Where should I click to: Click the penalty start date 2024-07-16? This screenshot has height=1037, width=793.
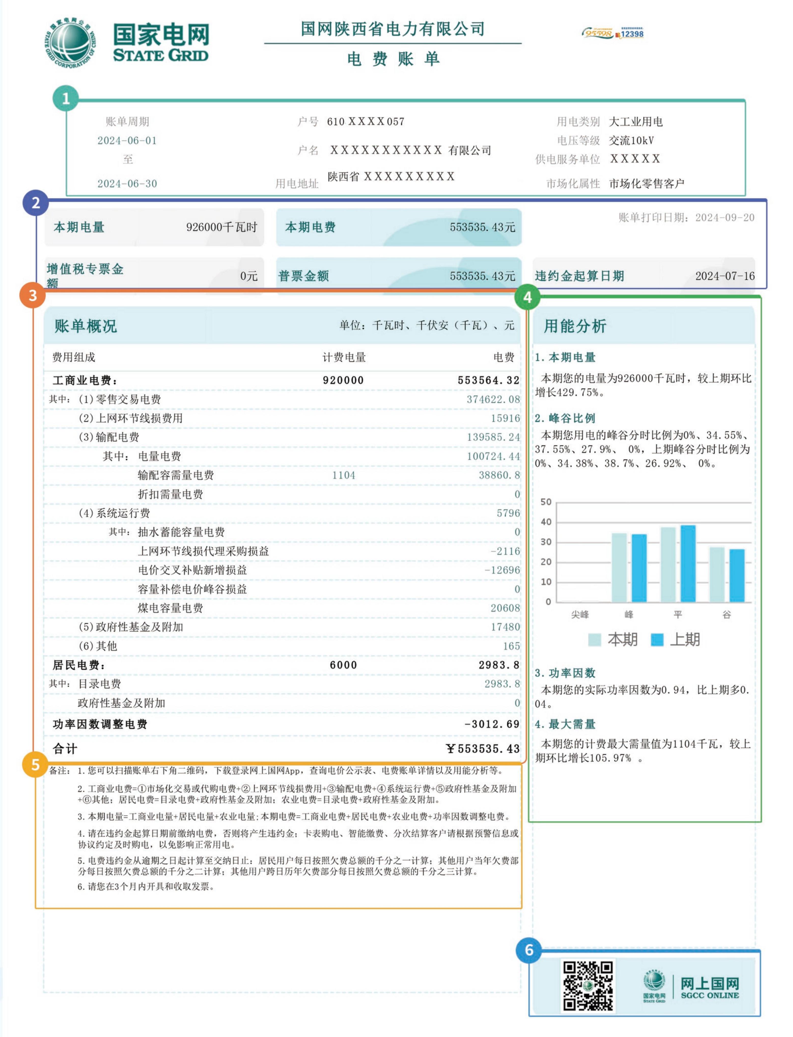tap(725, 276)
